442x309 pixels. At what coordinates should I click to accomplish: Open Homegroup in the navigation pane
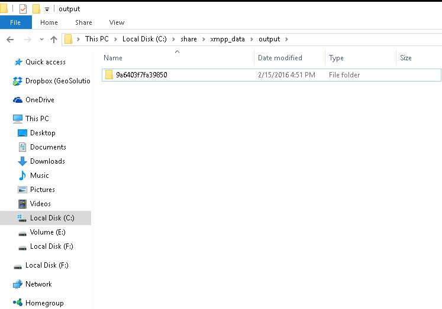point(44,303)
